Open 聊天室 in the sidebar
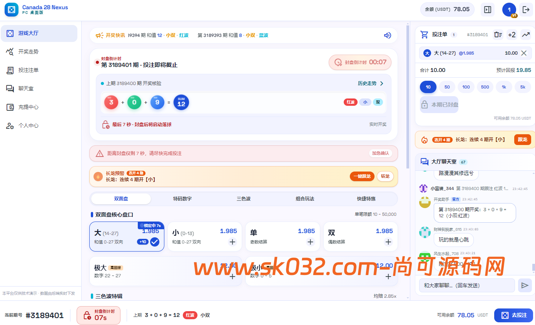The height and width of the screenshot is (325, 535). (39, 88)
